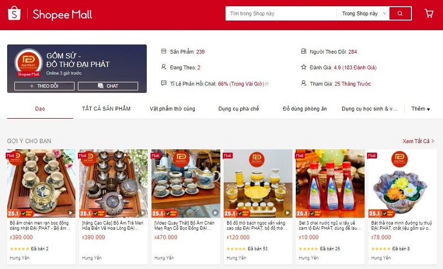Click the 'Xem Tất Cả' arrow link
This screenshot has width=443, height=269.
point(419,141)
